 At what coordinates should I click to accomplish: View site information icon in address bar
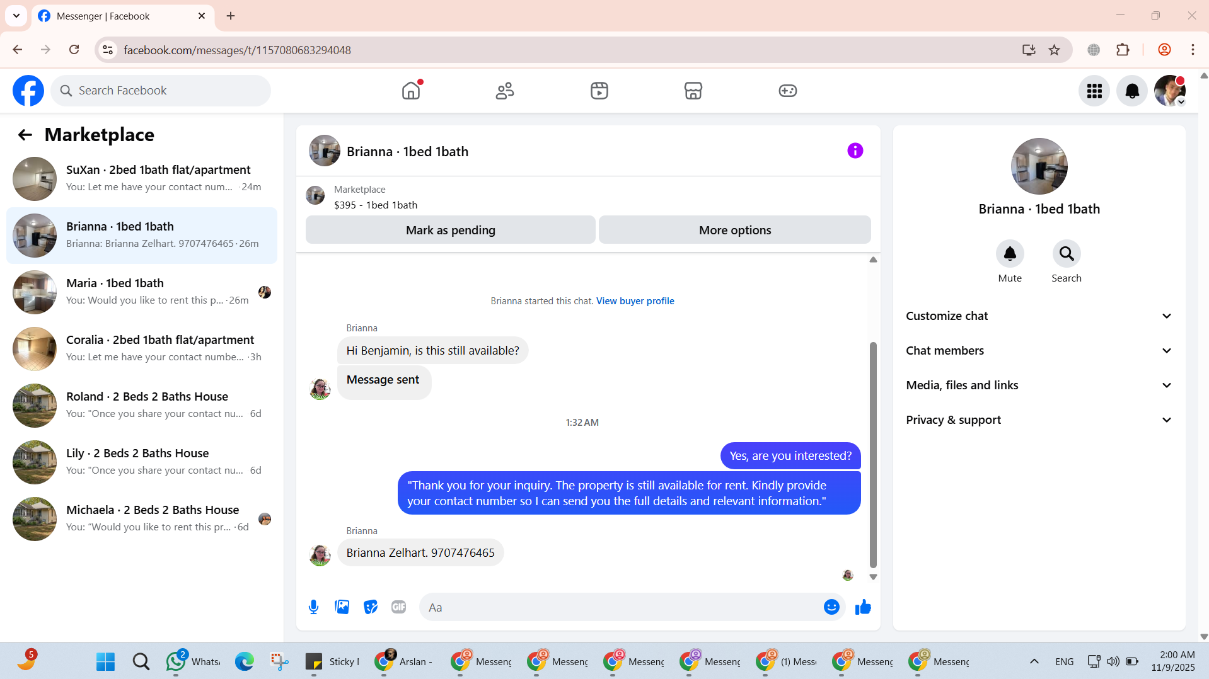108,50
